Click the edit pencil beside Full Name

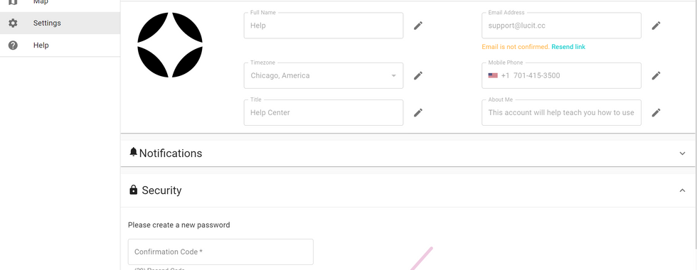click(418, 26)
